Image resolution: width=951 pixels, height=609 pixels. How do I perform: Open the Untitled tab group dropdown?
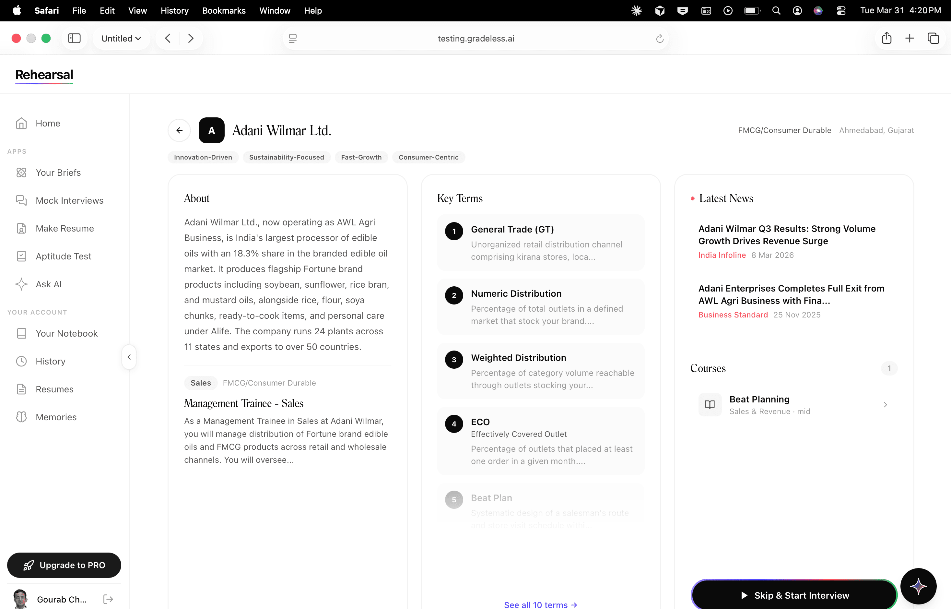click(x=121, y=38)
